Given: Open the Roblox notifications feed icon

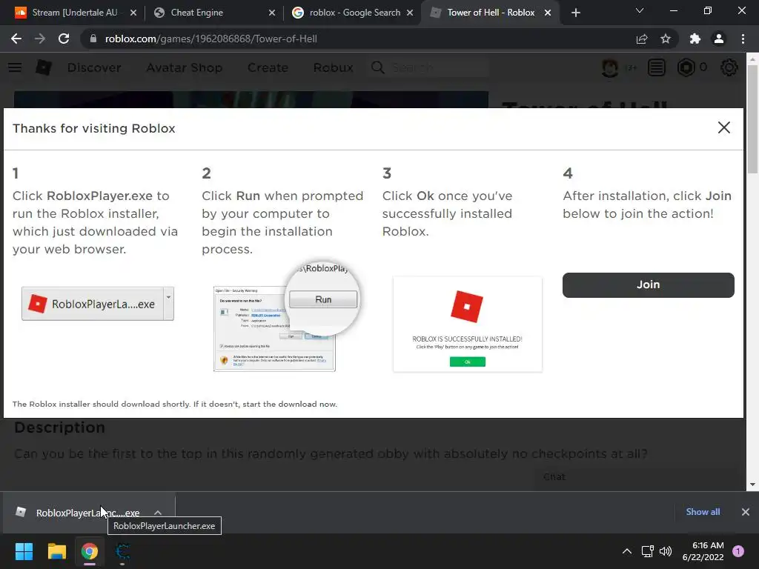Looking at the screenshot, I should [657, 67].
